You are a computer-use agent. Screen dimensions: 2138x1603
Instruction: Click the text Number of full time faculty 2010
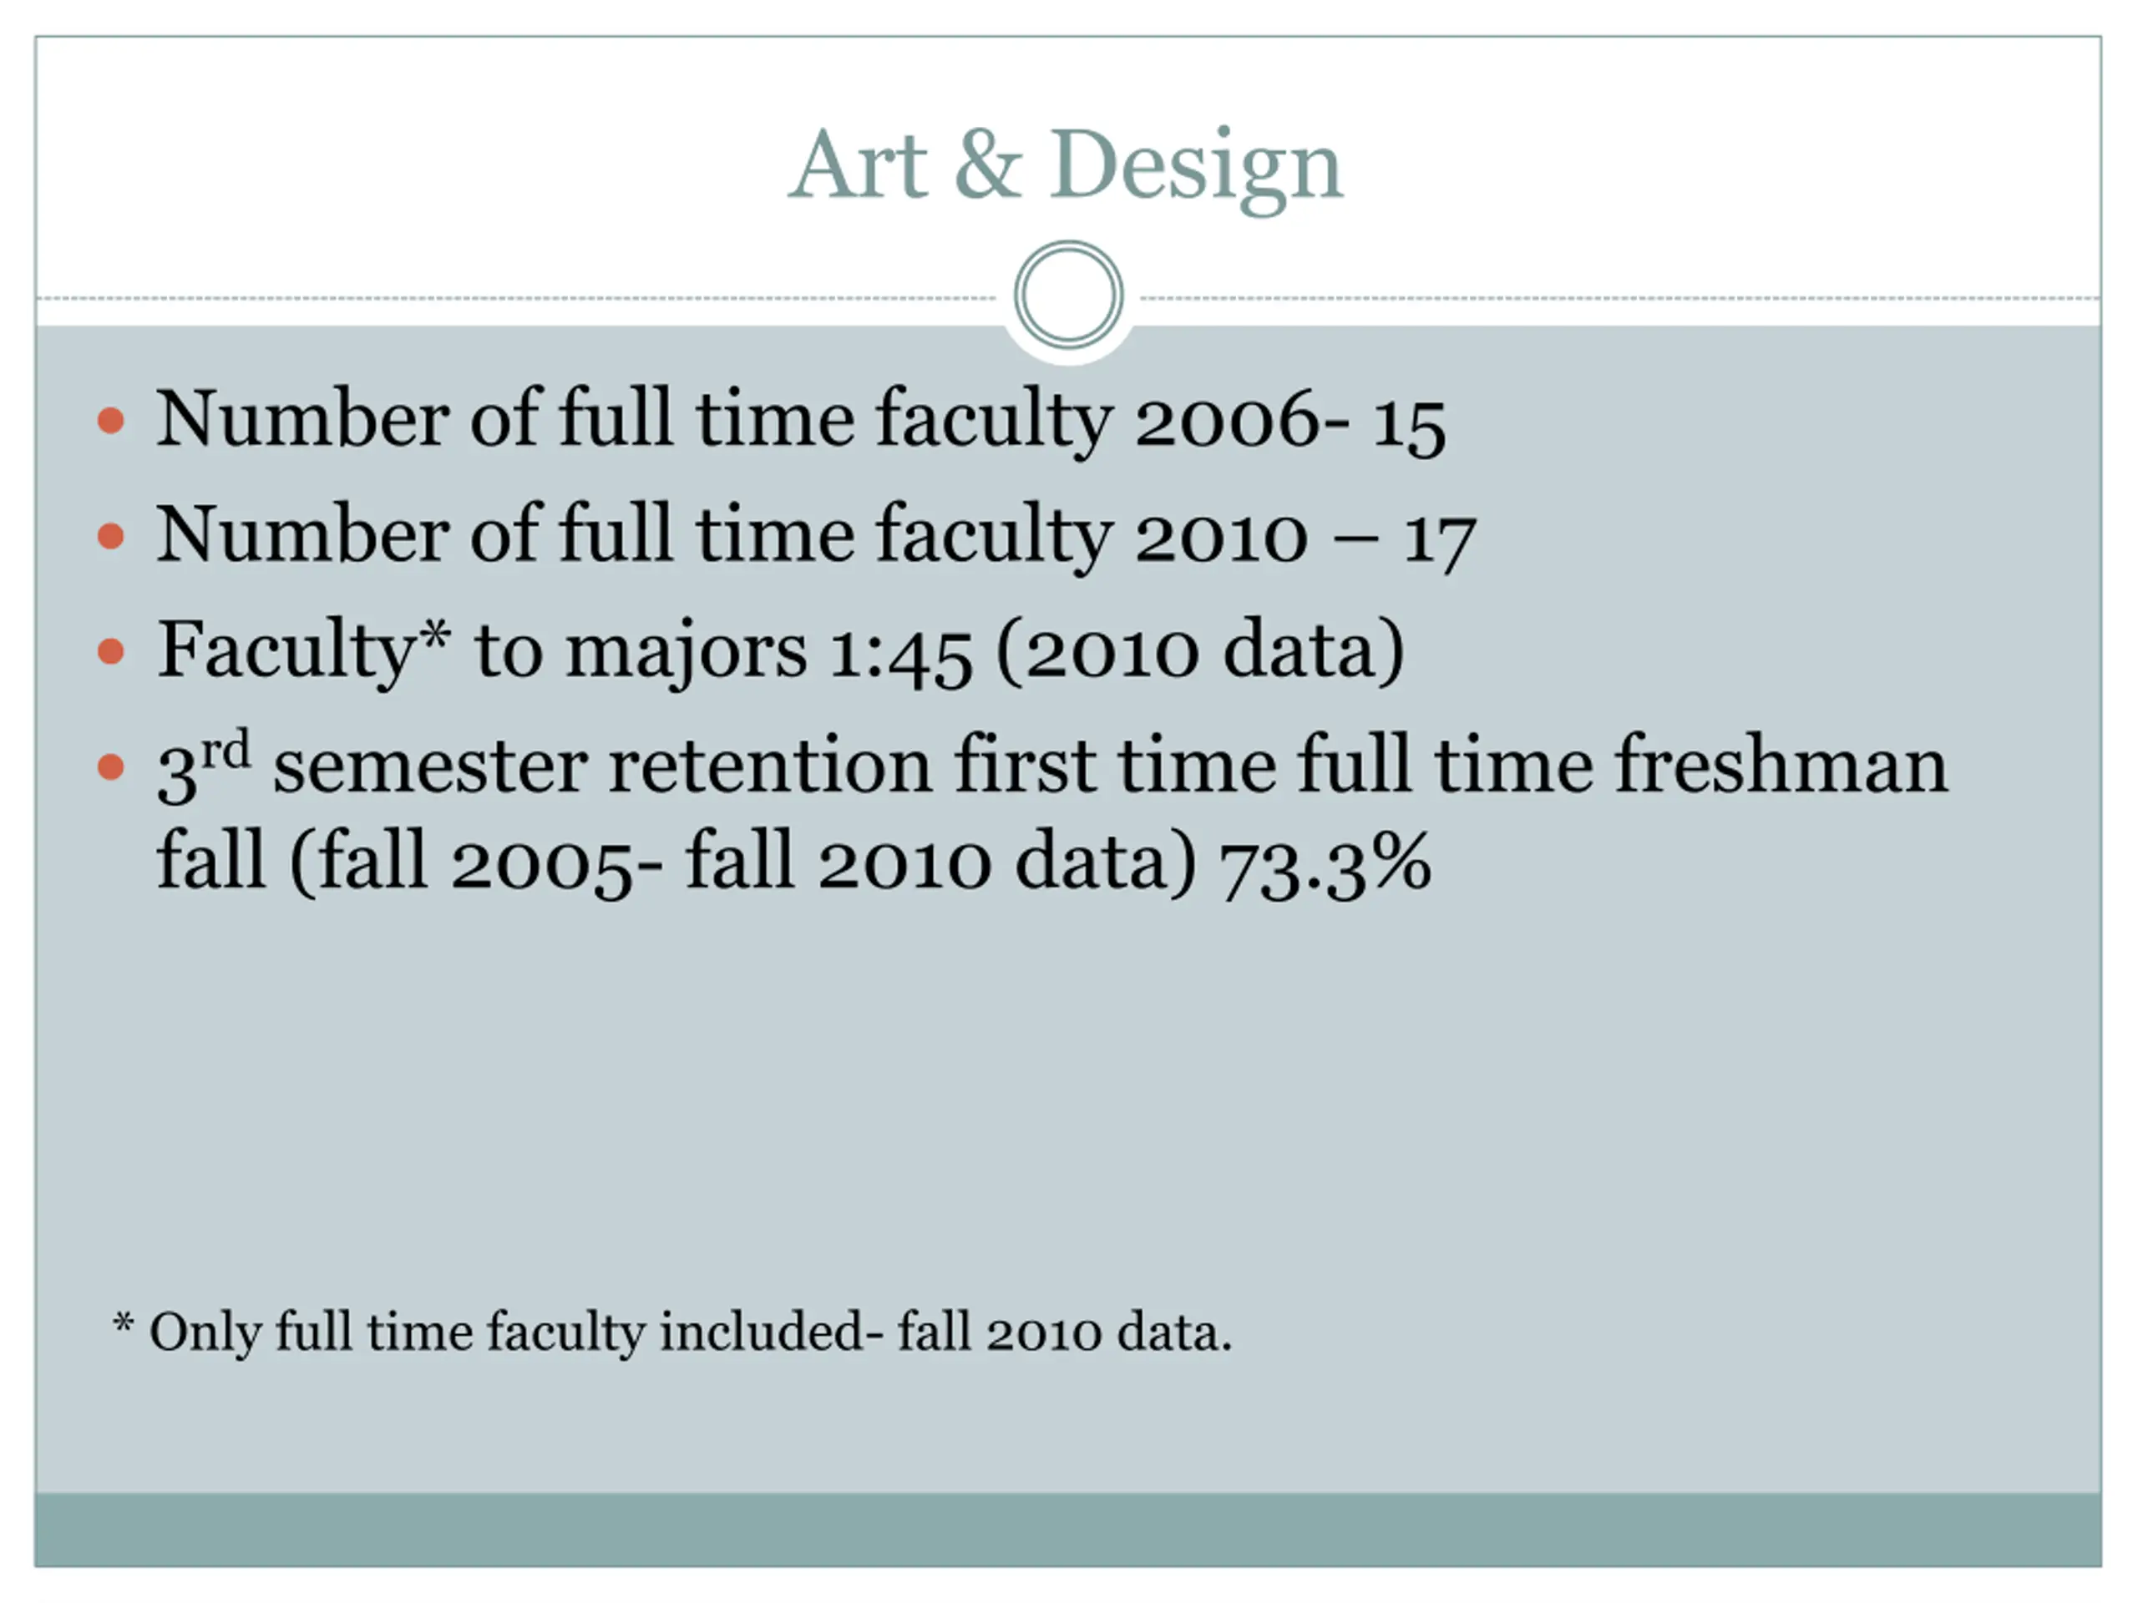pyautogui.click(x=733, y=535)
